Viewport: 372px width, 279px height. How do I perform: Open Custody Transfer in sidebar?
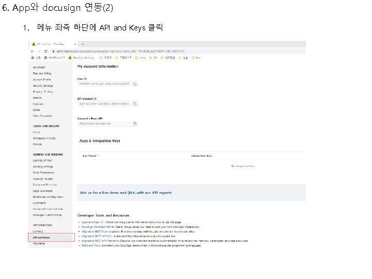43,179
